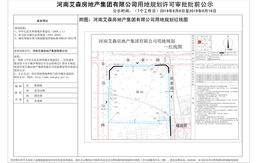The width and height of the screenshot is (257, 163).
Task: Click the entrance chevron symbol in the legend
Action: 222,55
